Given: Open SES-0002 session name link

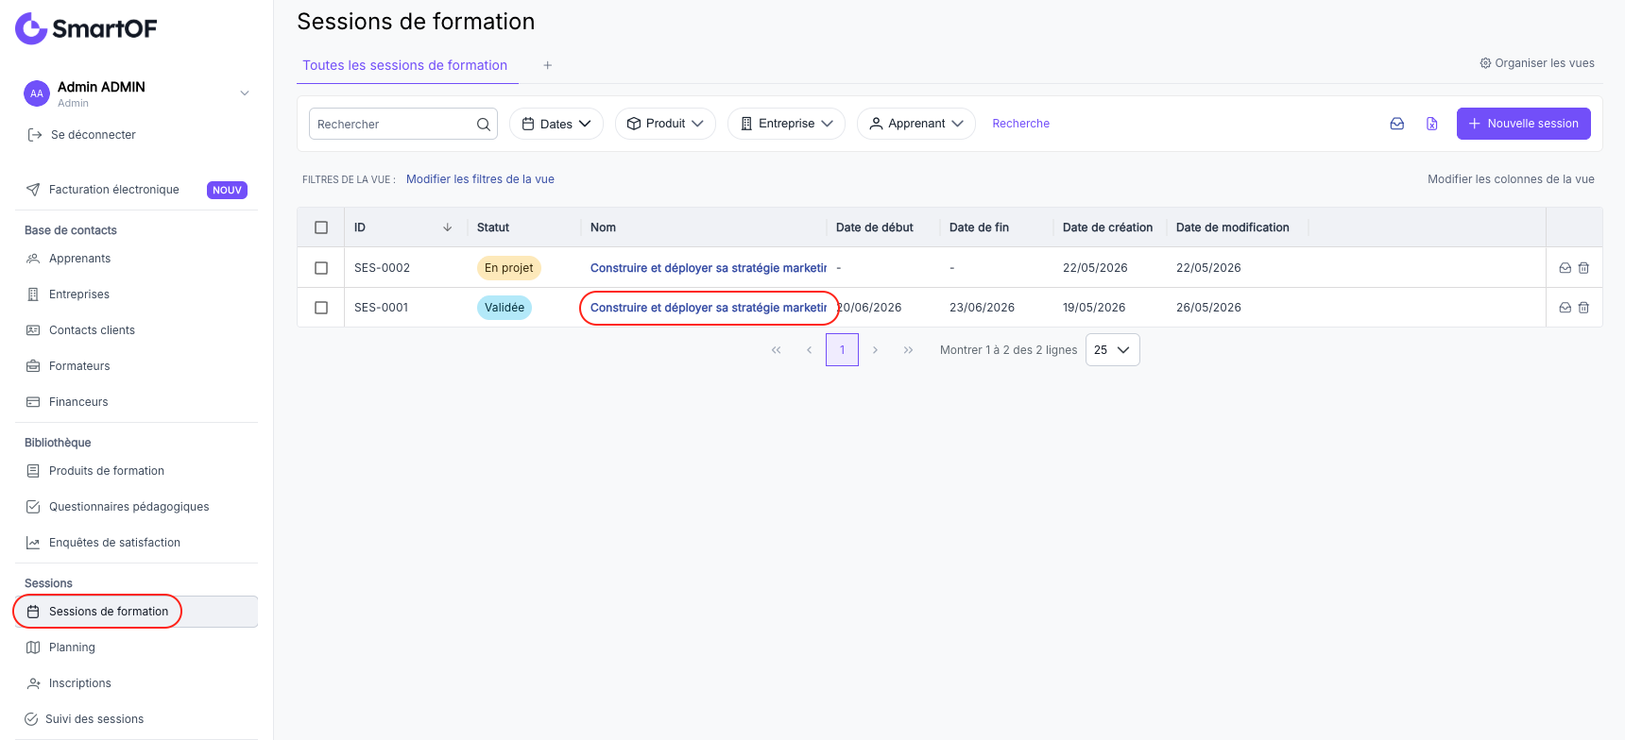Looking at the screenshot, I should click(709, 268).
